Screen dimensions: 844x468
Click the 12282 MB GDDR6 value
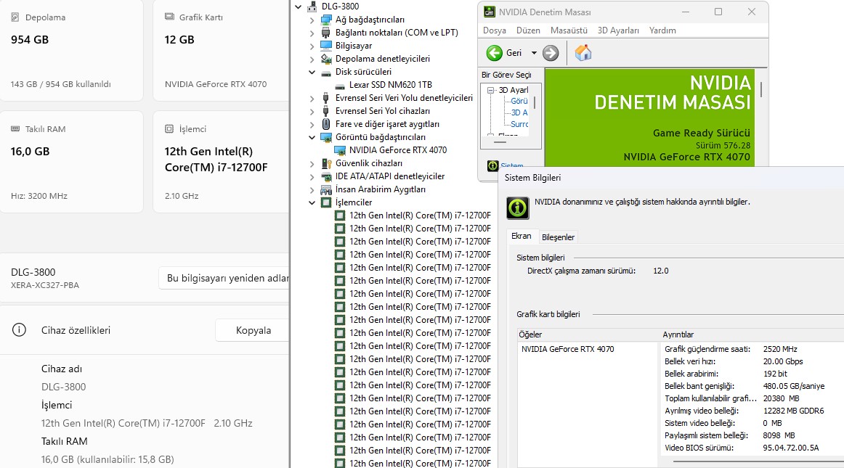pyautogui.click(x=793, y=411)
